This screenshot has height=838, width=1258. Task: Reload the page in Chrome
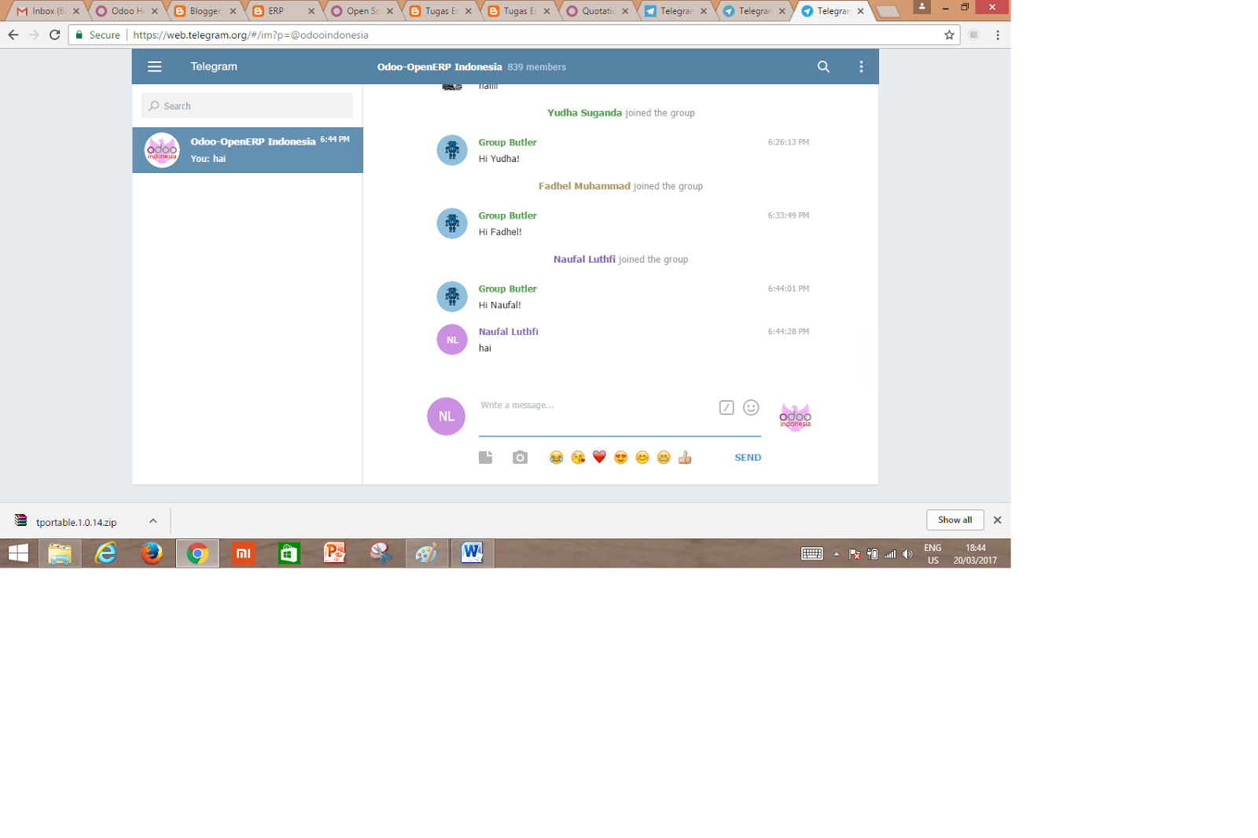(x=54, y=35)
